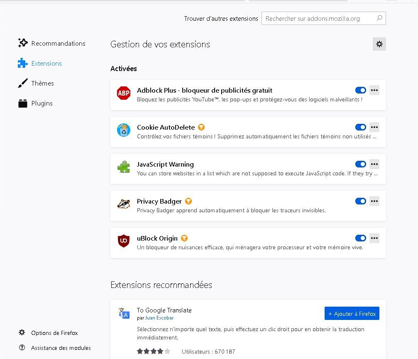Image resolution: width=418 pixels, height=359 pixels.
Task: Click the Extensions puzzle piece icon
Action: click(x=23, y=63)
